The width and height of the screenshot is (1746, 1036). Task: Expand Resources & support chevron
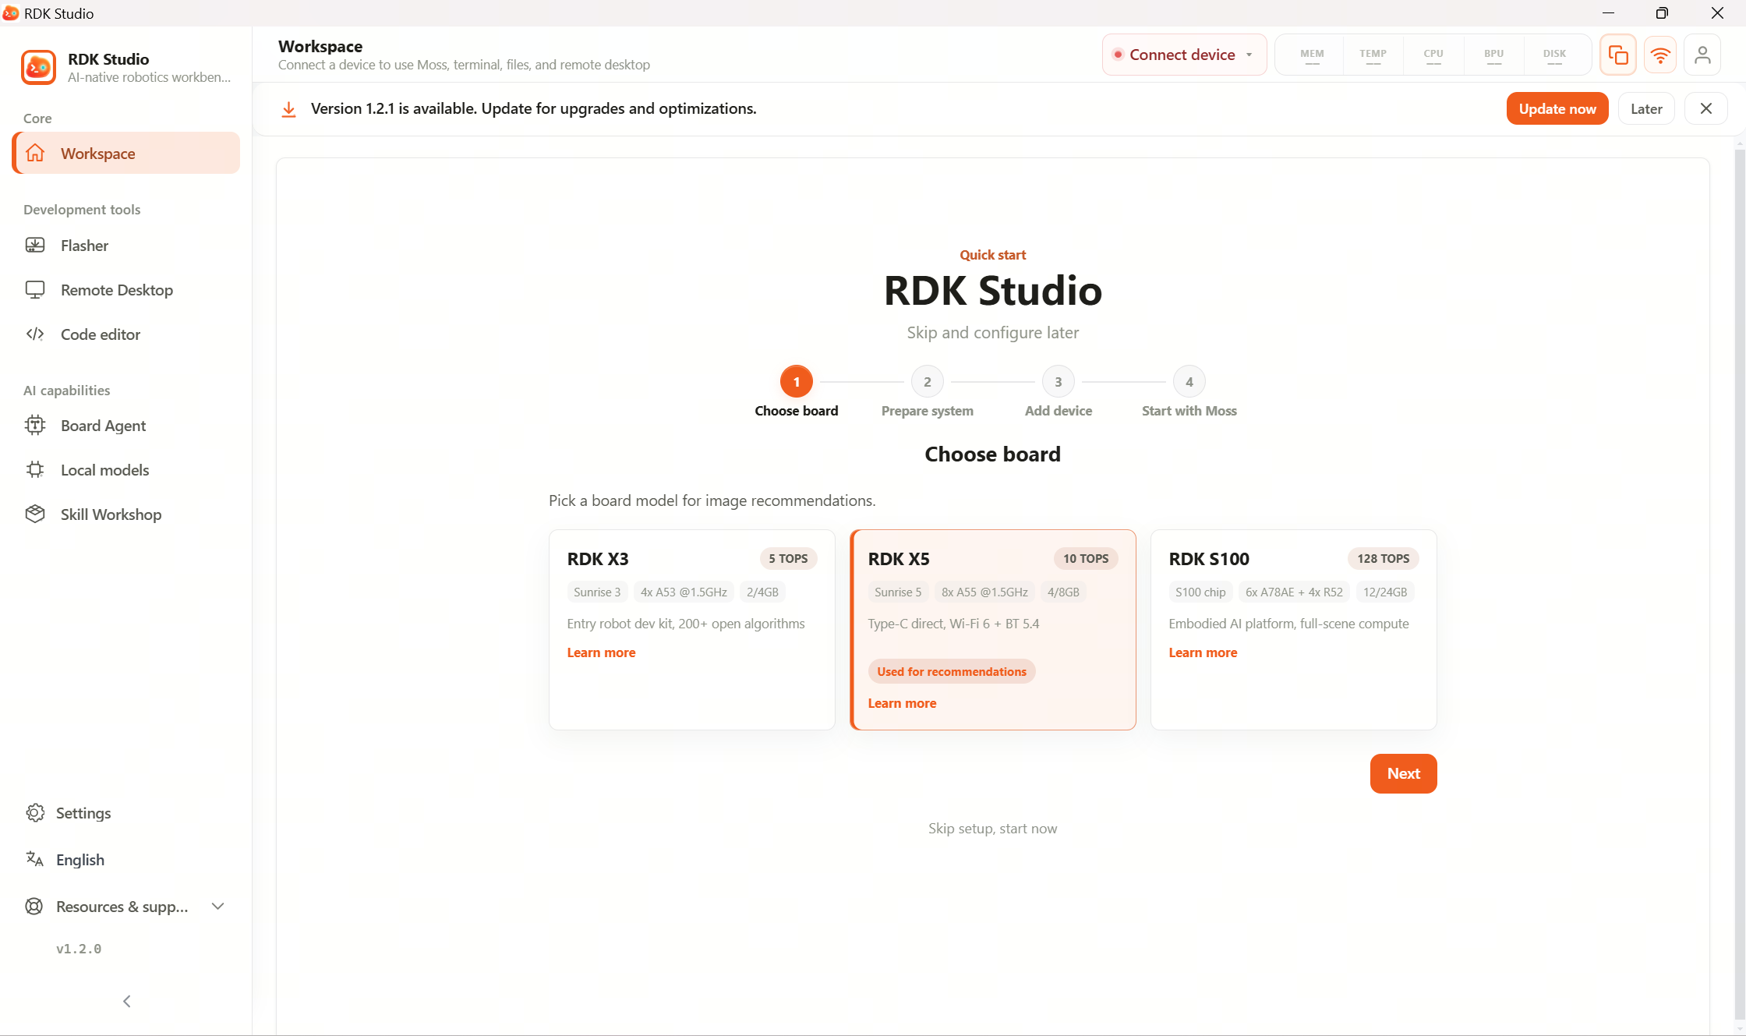218,906
